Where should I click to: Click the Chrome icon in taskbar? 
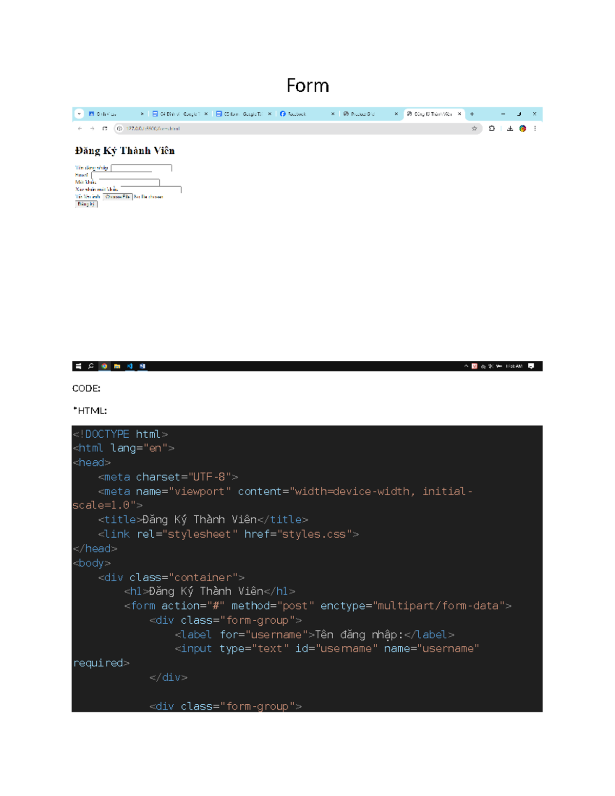pyautogui.click(x=105, y=366)
